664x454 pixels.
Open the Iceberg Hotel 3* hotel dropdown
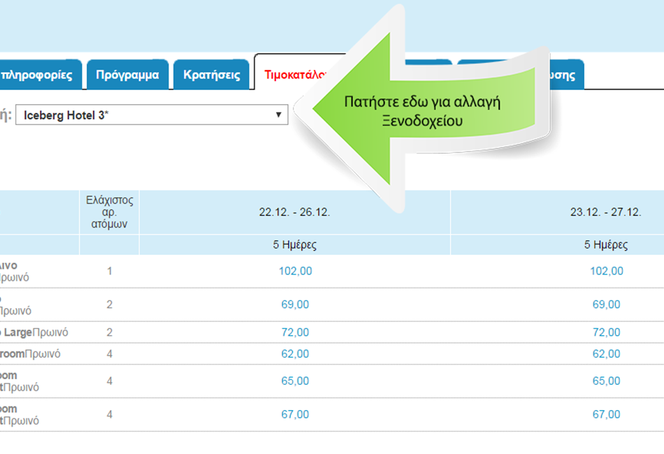click(151, 115)
